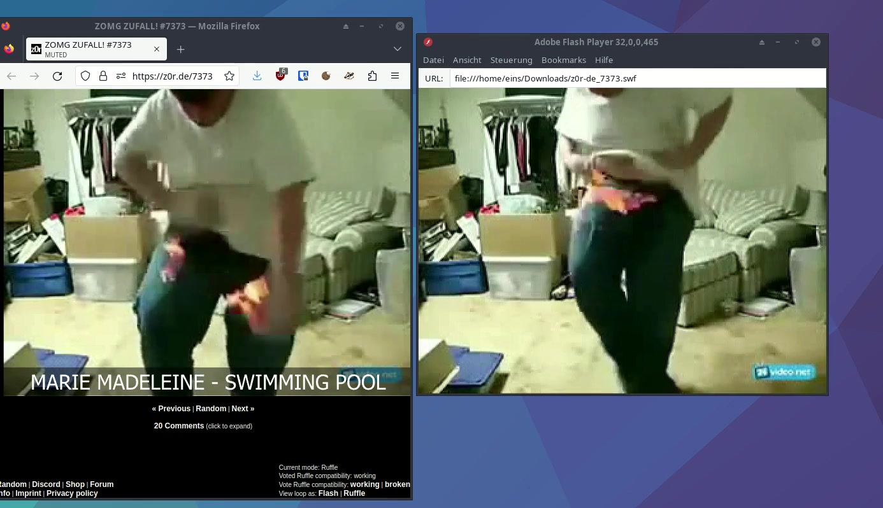The width and height of the screenshot is (883, 508).
Task: Expand the 20 Comments section
Action: tap(178, 425)
